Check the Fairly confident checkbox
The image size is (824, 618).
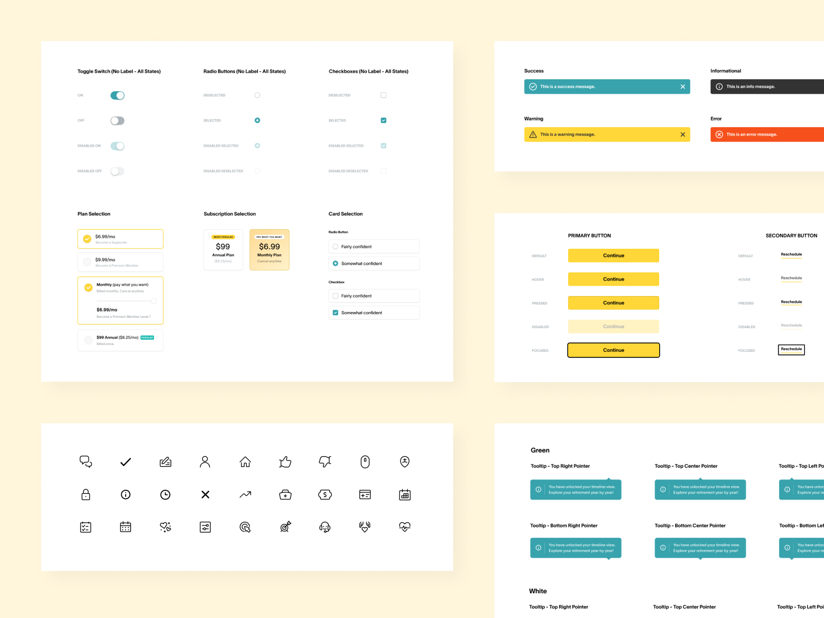coord(335,296)
